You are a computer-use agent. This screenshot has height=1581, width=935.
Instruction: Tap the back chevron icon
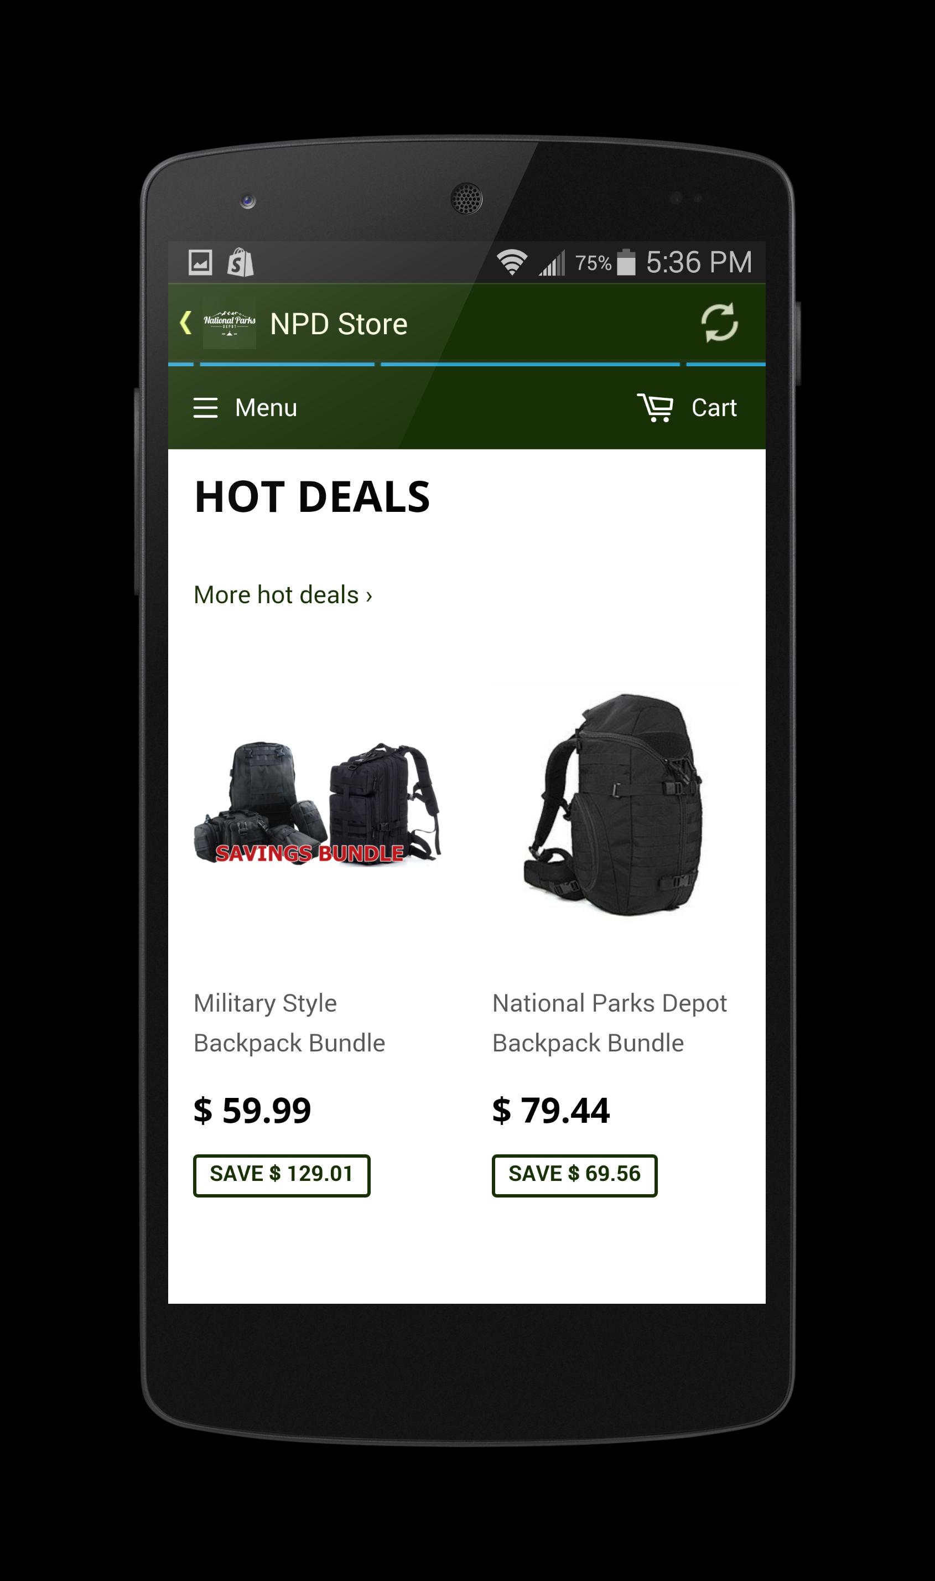(x=185, y=323)
